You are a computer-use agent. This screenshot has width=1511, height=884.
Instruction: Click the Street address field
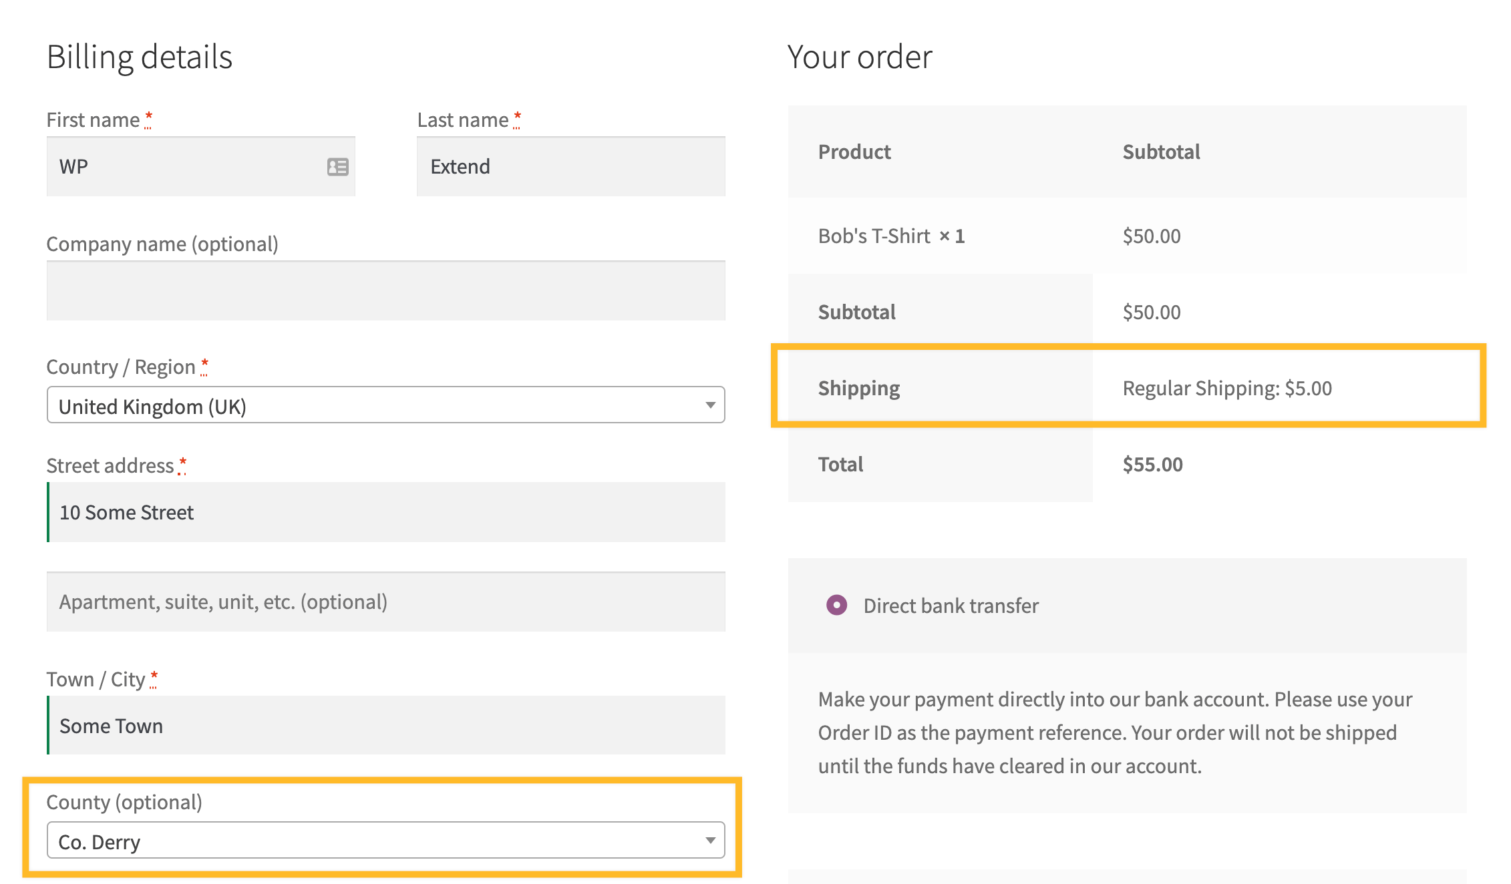tap(385, 513)
